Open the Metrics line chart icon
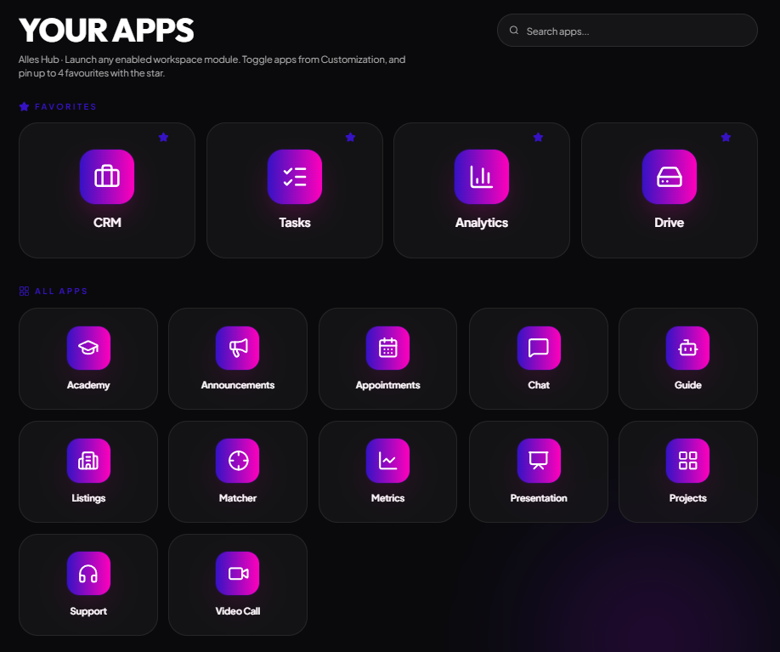 (x=388, y=461)
